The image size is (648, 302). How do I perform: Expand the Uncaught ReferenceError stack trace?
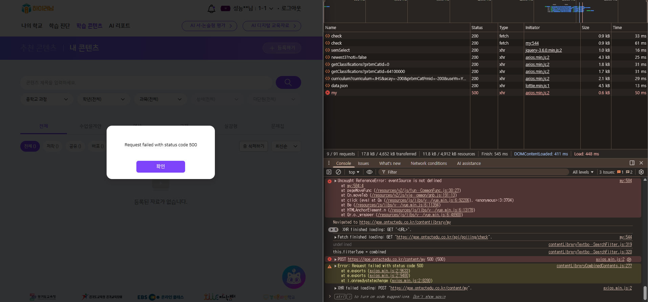click(x=335, y=181)
